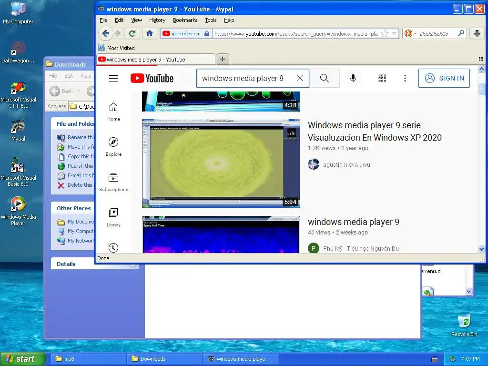The width and height of the screenshot is (488, 366).
Task: Click the page scrollbar down arrow
Action: (x=481, y=249)
